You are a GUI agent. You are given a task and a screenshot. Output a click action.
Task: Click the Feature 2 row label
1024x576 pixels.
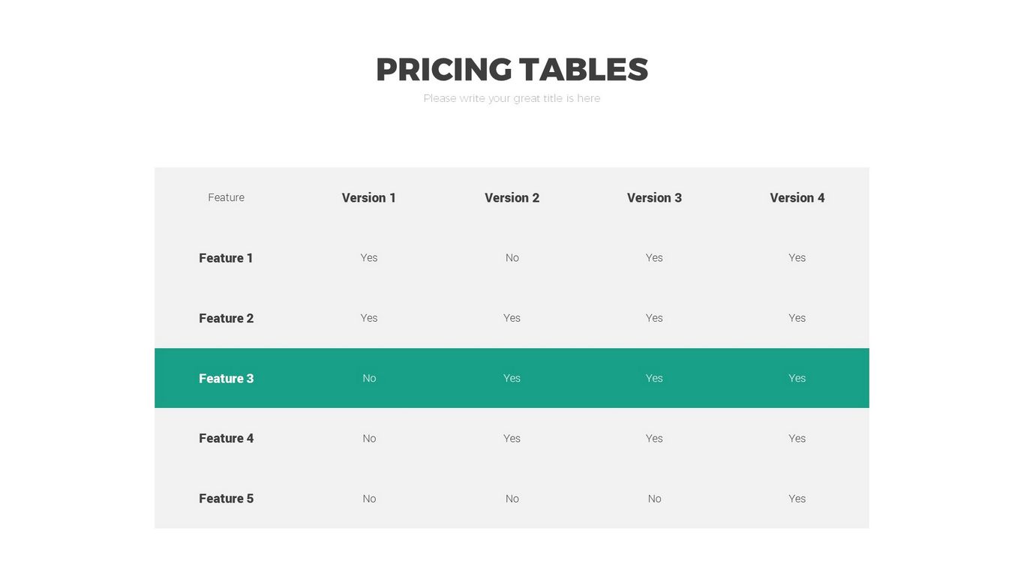226,318
